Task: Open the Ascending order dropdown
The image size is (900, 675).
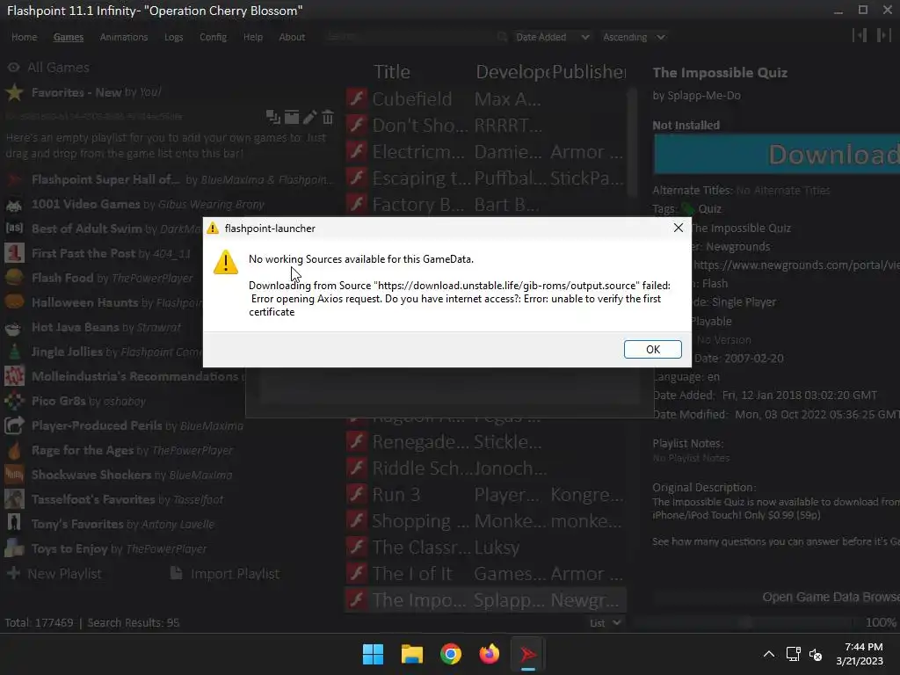Action: point(634,37)
